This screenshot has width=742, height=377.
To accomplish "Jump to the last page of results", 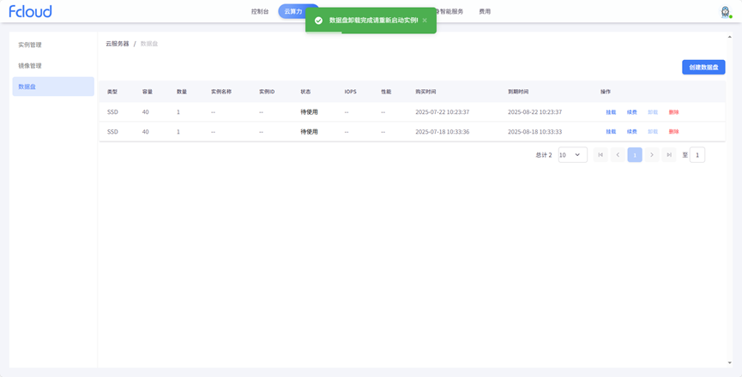I will point(669,155).
